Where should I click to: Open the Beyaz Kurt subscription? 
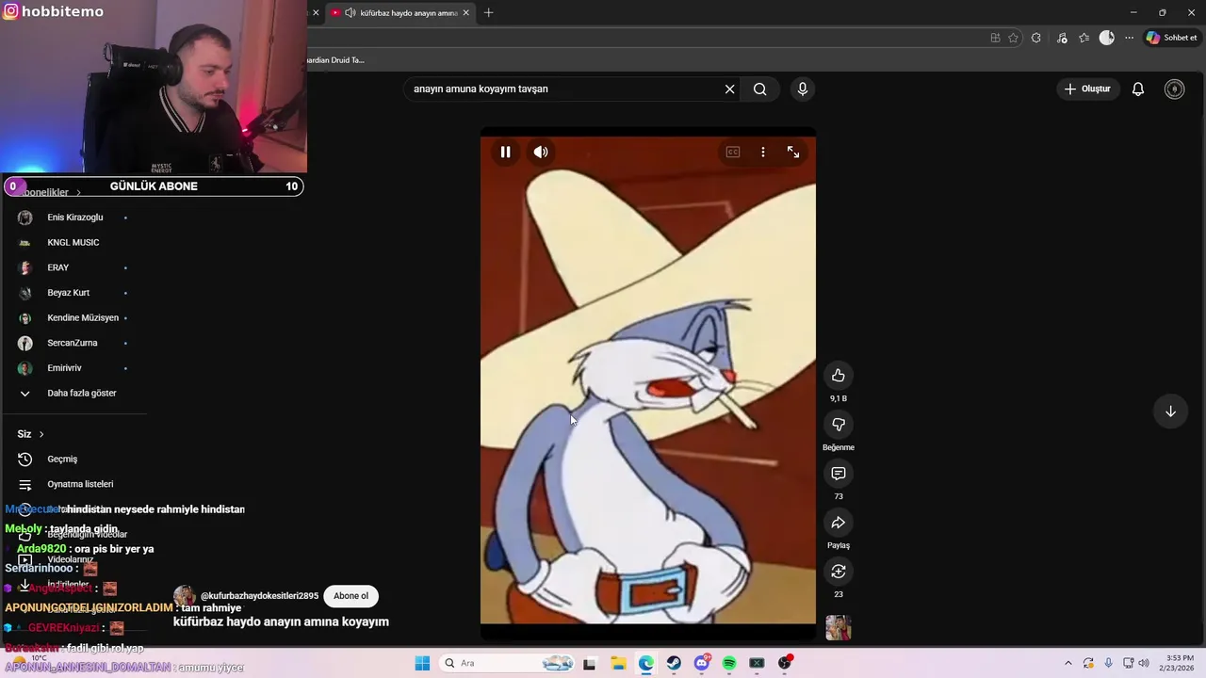pyautogui.click(x=69, y=293)
